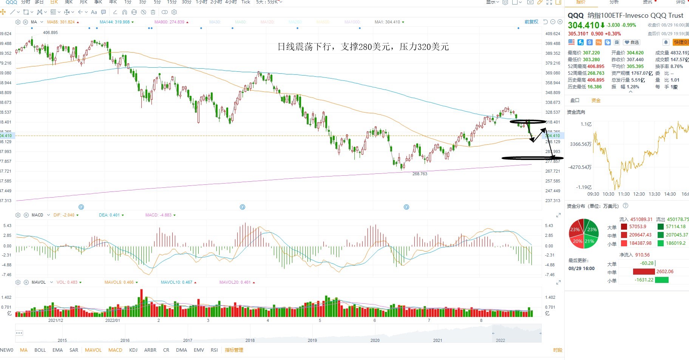Toggle the 前复权 price adjustment mode
Screen dimensions: 689x360
[531, 22]
